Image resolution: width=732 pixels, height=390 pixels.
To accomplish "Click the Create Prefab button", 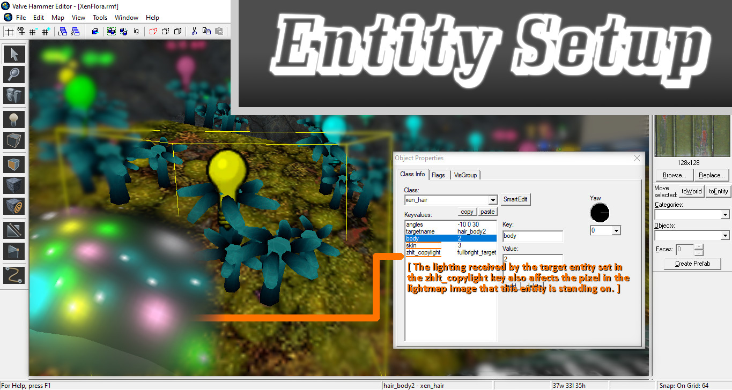I will (x=692, y=264).
